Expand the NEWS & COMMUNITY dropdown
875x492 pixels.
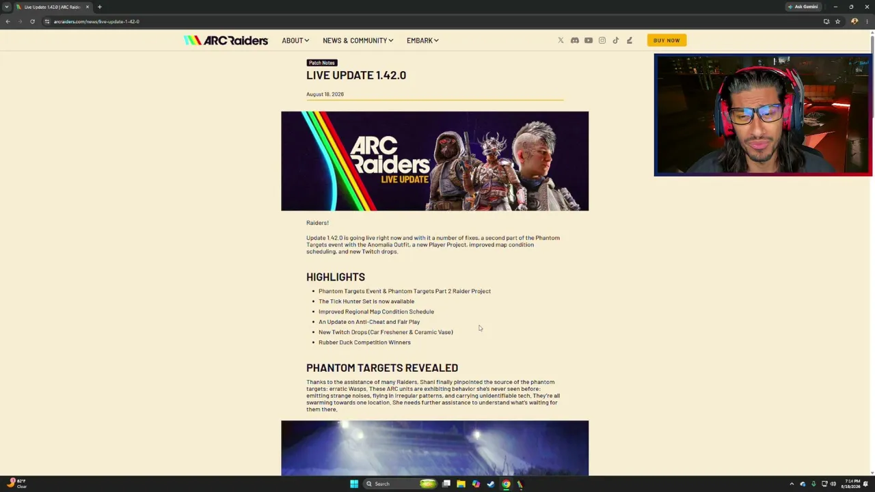(358, 40)
